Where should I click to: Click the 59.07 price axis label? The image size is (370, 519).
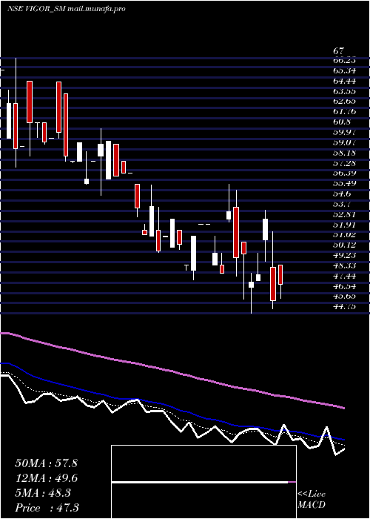(x=344, y=142)
